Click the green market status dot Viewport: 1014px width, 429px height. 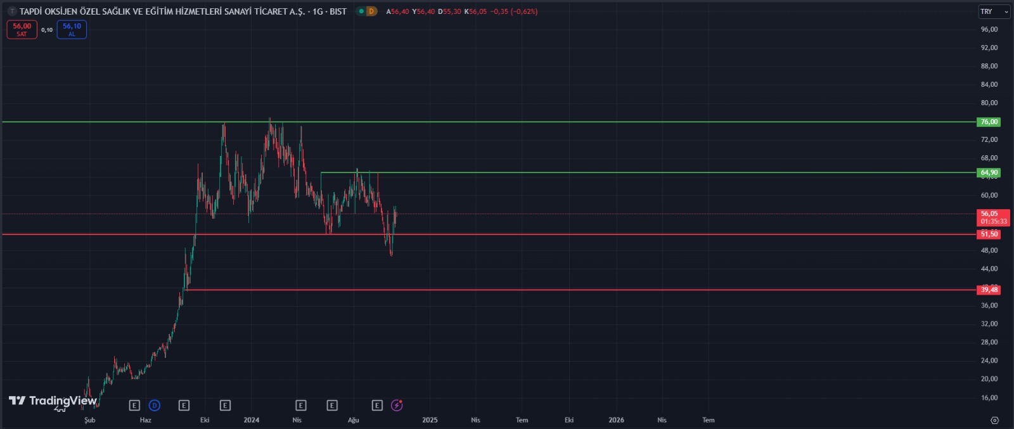tap(361, 11)
